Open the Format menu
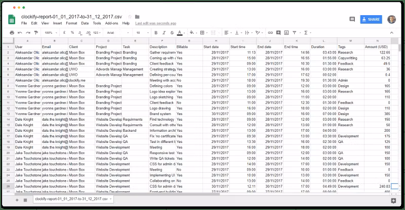Image resolution: width=405 pixels, height=210 pixels. pos(71,23)
